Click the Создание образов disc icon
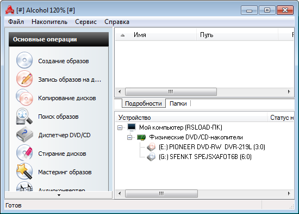 (24, 60)
